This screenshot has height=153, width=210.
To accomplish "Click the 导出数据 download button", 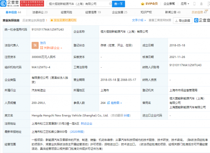I will pos(183,21).
